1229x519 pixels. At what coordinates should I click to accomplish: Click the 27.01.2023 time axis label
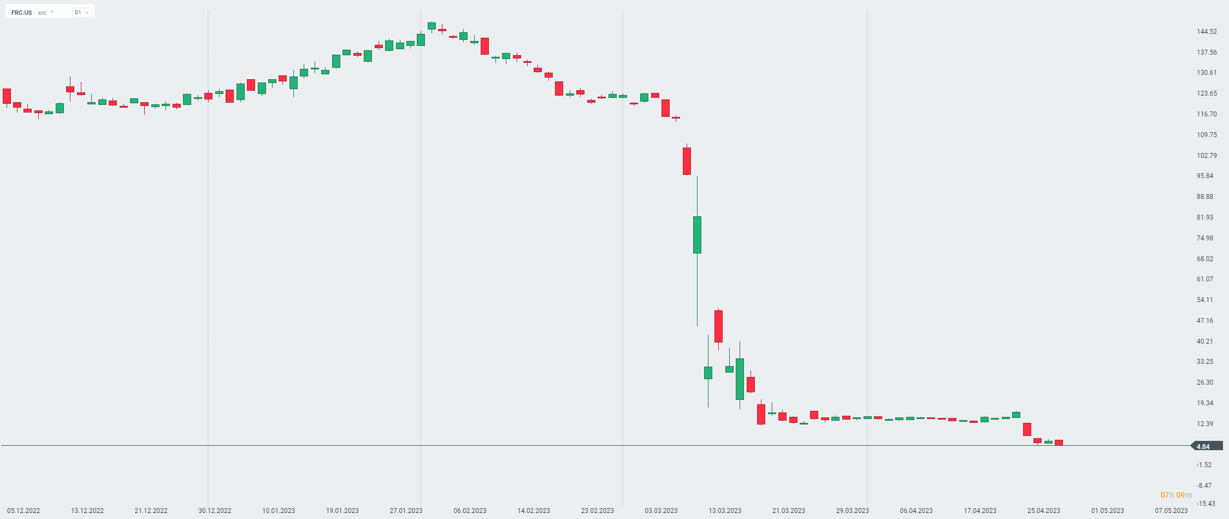tap(406, 511)
